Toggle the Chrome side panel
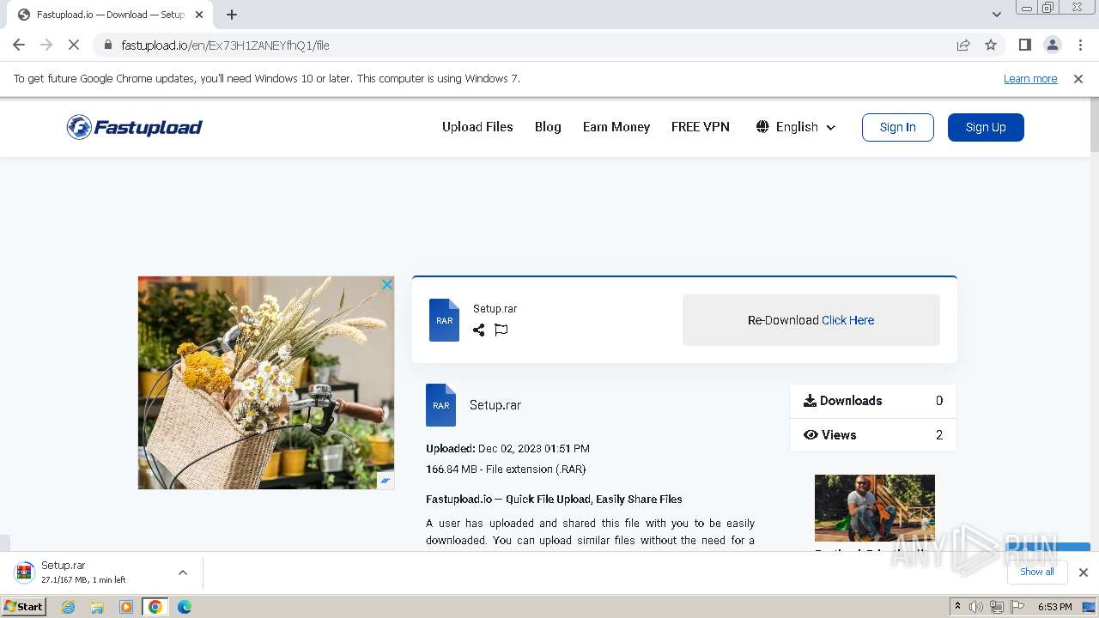This screenshot has height=618, width=1099. click(x=1024, y=45)
